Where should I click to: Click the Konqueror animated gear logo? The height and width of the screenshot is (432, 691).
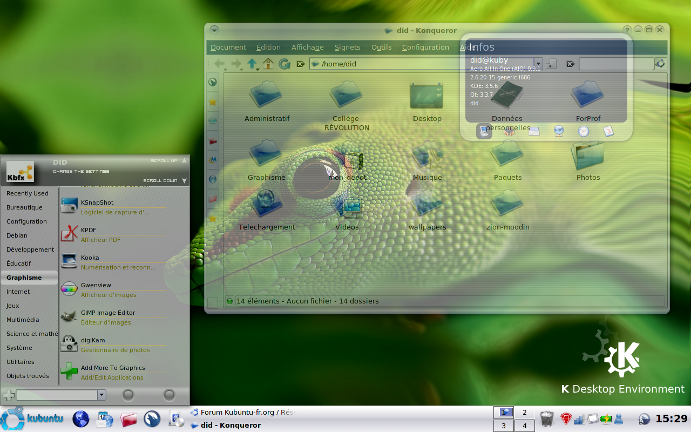click(x=660, y=64)
